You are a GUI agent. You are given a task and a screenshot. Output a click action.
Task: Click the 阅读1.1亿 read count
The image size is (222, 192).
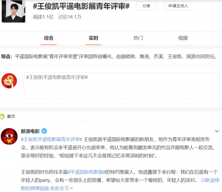43,17
